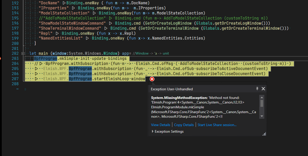Screen dimensions: 308x156
Task: Click line number 202
Action: click(15, 54)
